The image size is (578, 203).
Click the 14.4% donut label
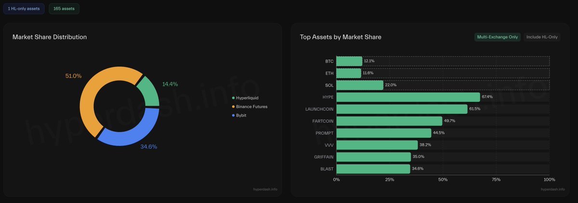pos(170,84)
